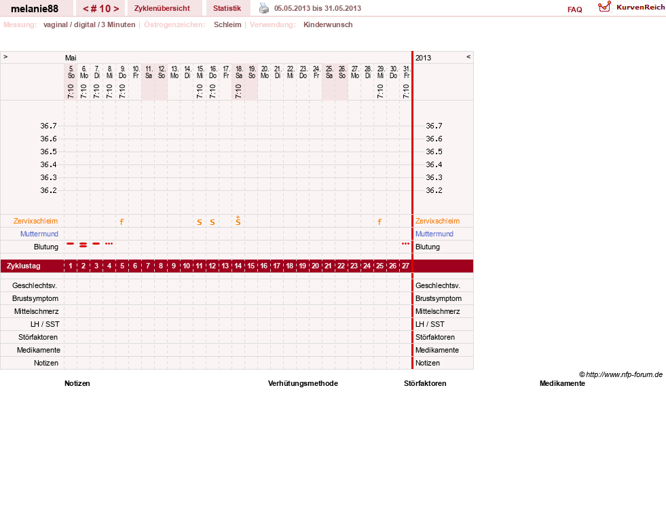Screen dimensions: 666x532
Task: Click the bold Störfaktoren heading below the chart
Action: coord(425,383)
